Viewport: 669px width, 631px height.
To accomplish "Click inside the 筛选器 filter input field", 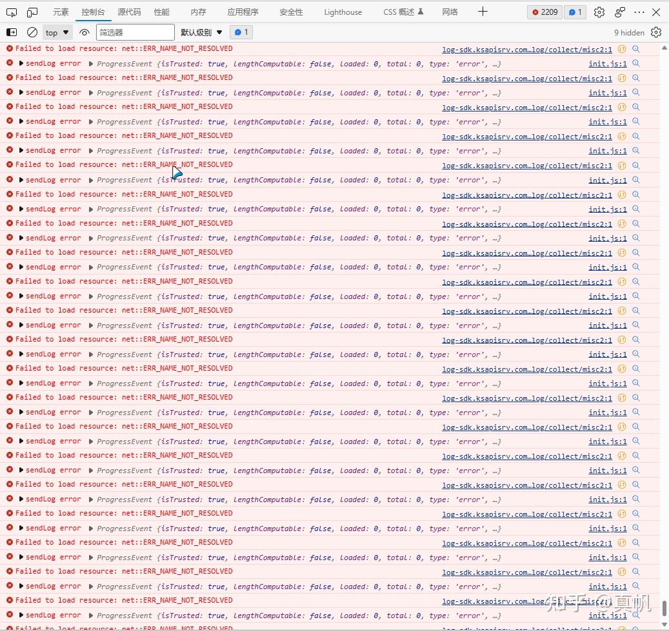I will tap(135, 31).
